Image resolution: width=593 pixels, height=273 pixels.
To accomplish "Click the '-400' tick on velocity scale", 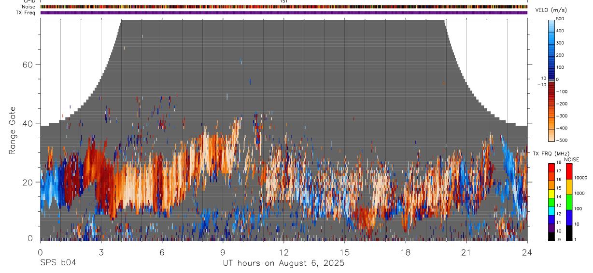I will (561, 128).
